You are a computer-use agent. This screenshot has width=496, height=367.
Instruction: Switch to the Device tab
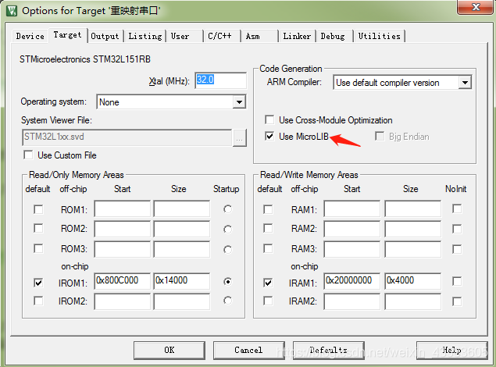tap(30, 37)
